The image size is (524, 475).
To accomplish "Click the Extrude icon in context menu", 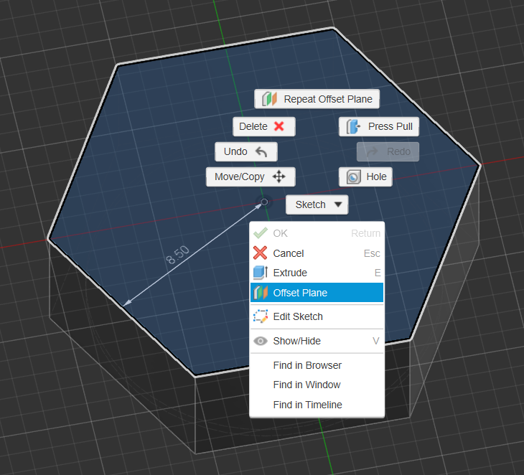I will point(261,273).
